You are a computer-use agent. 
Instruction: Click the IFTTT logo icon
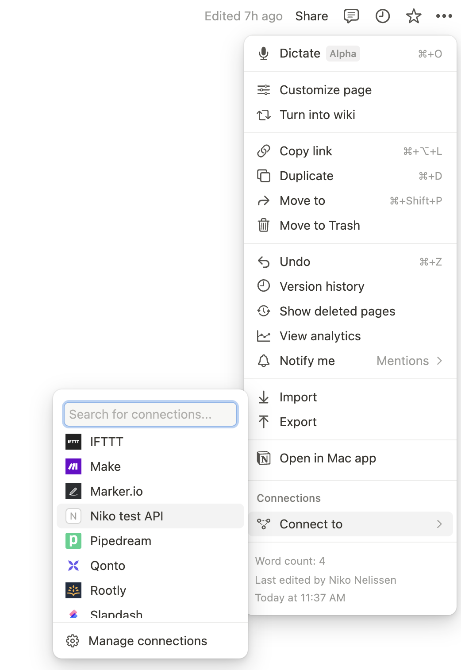(73, 442)
